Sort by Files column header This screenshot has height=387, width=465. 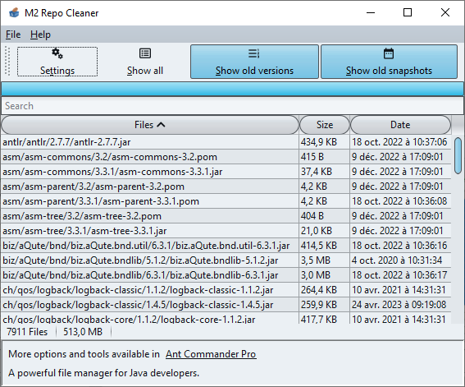(x=150, y=125)
